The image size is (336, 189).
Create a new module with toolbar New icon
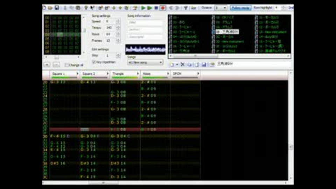pos(44,8)
